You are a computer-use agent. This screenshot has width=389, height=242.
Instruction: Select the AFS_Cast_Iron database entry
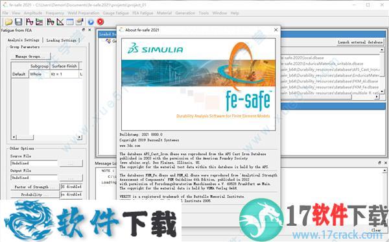(x=330, y=69)
